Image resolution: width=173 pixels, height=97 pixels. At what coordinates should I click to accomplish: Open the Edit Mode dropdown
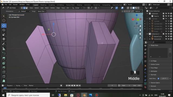pos(13,8)
